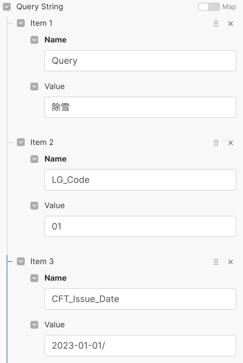Collapse Item 1 in query string list
This screenshot has width=243, height=363.
tap(21, 23)
